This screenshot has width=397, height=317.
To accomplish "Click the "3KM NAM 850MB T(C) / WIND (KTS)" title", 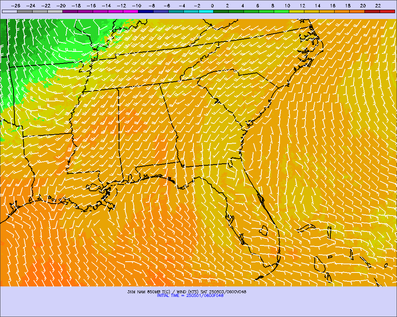I will click(163, 292).
